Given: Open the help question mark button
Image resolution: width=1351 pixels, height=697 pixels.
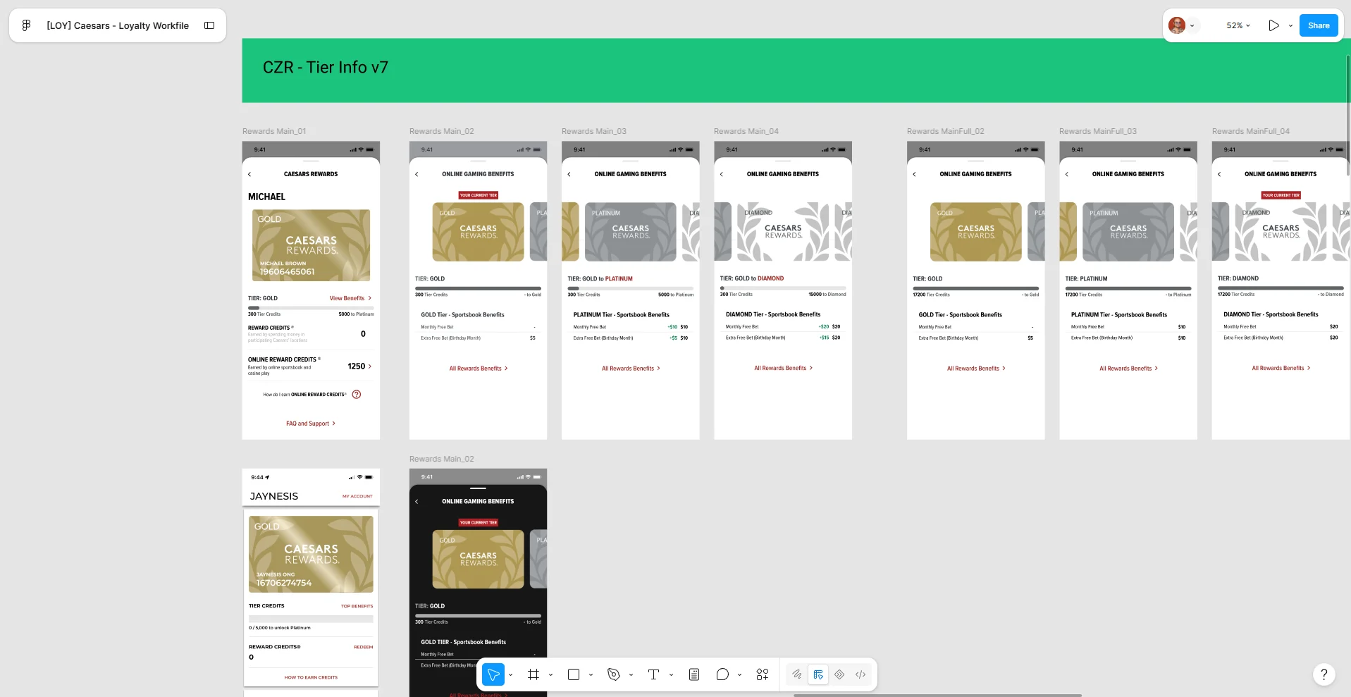Looking at the screenshot, I should click(1324, 674).
